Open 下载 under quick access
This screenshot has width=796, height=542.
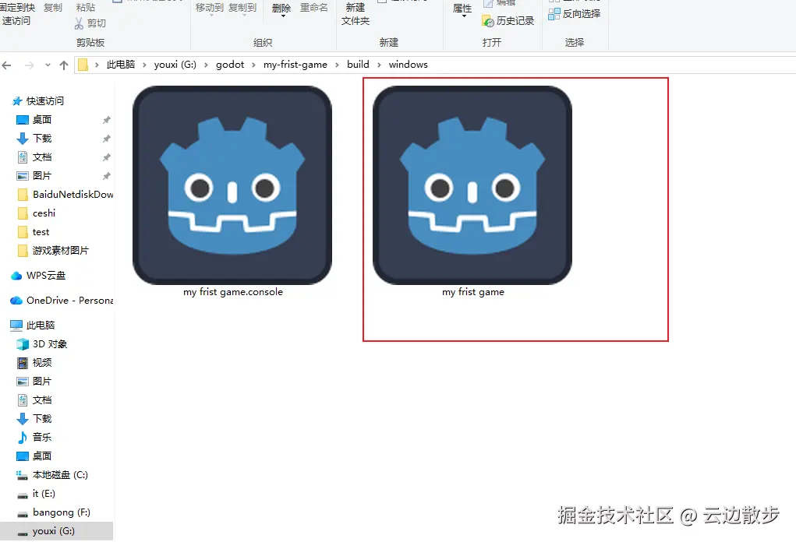point(42,139)
